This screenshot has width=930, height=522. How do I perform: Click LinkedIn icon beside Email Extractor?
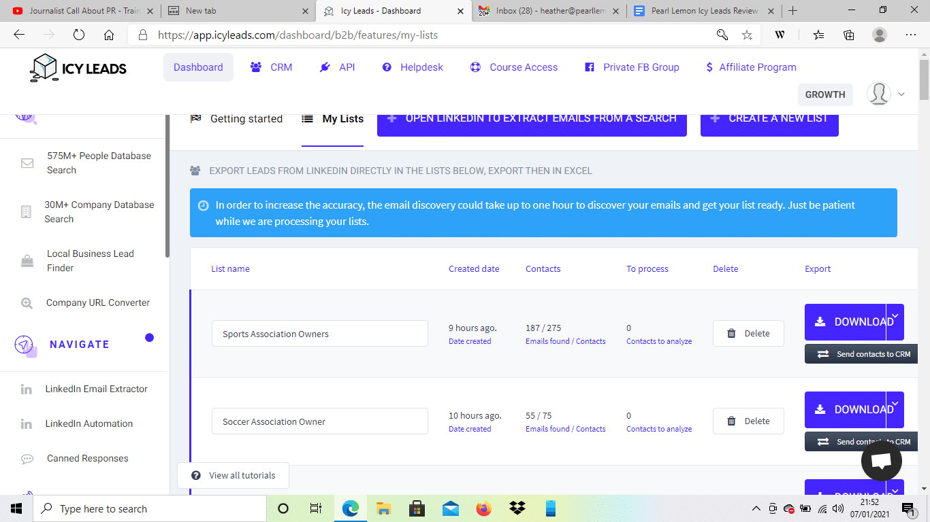tap(26, 389)
